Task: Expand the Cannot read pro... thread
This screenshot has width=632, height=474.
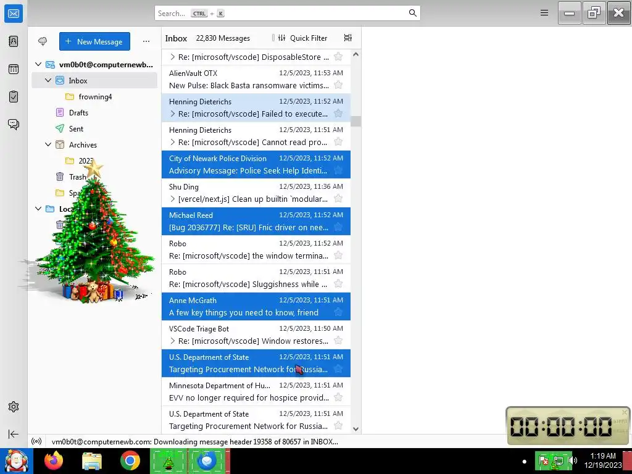Action: point(173,142)
